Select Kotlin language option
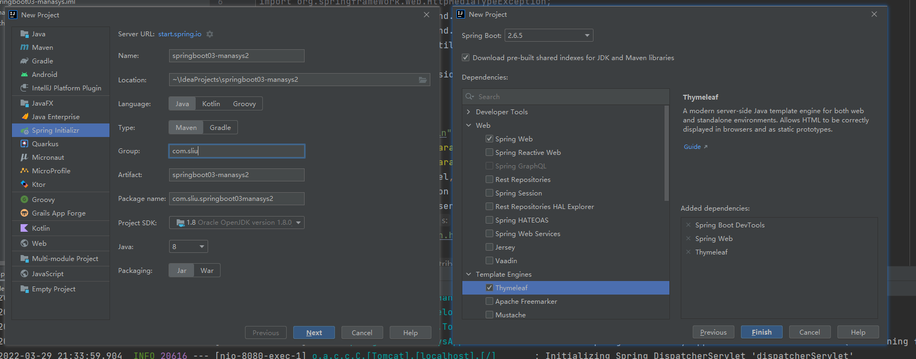 [211, 103]
